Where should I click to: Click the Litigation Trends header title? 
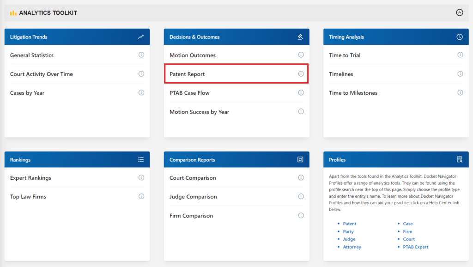click(x=29, y=37)
